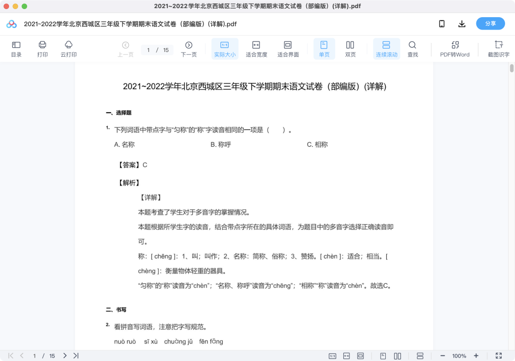Click the 【解析】 label
Viewport: 515px width, 361px height.
129,183
